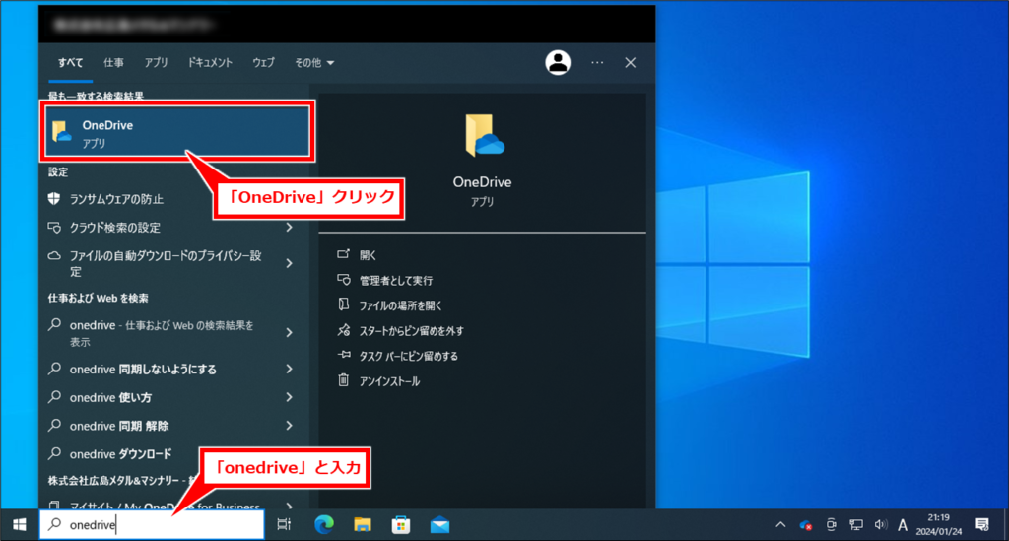Image resolution: width=1009 pixels, height=541 pixels.
Task: Click the open icon next to 開く
Action: click(344, 254)
